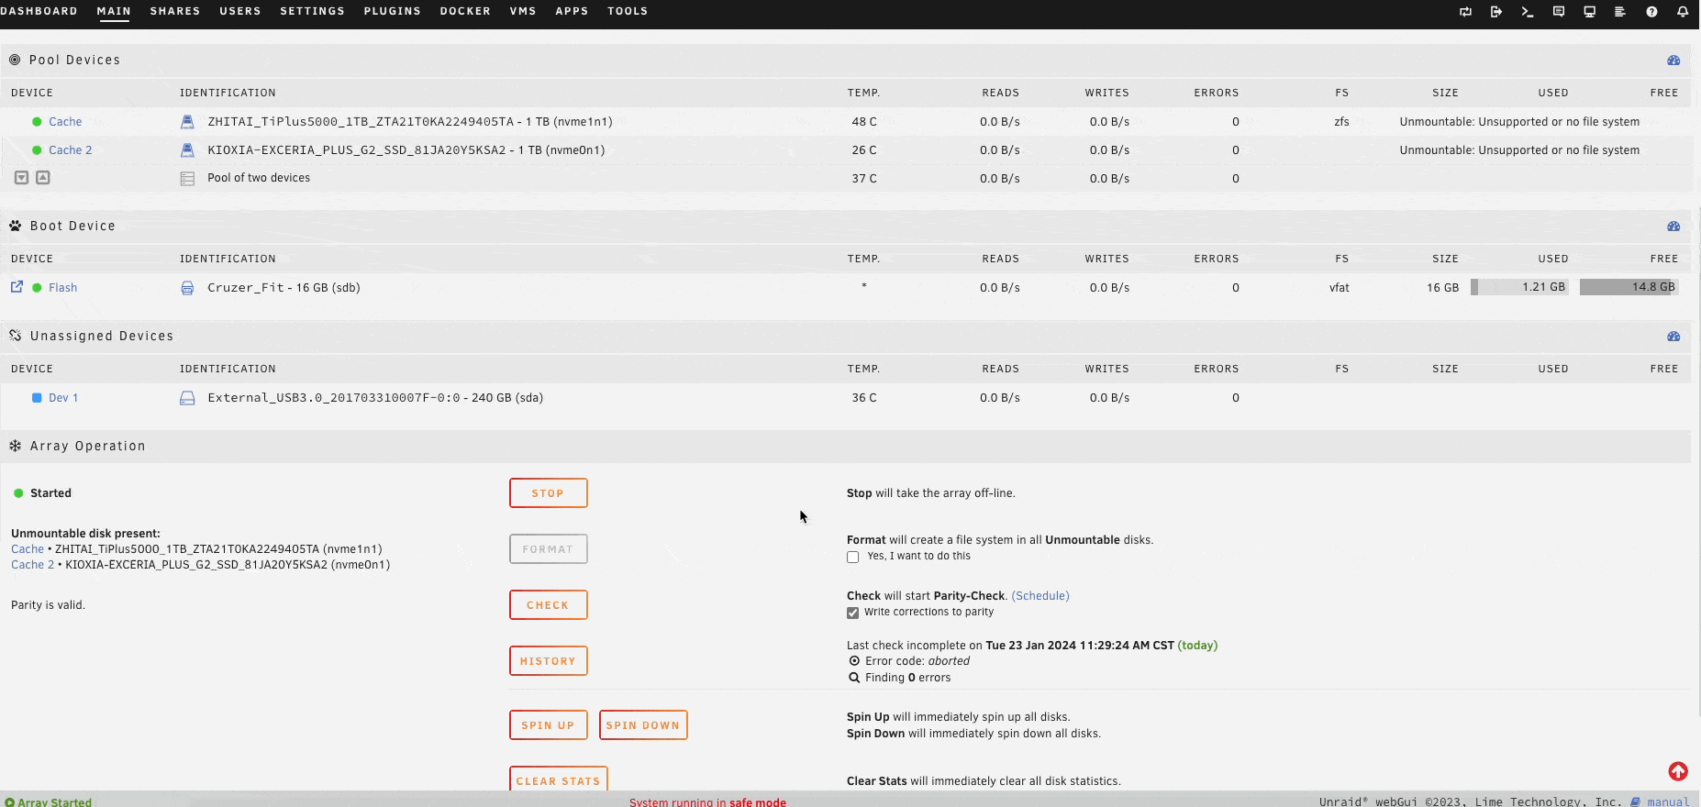Click Unassigned Devices dashboard gauge icon
1701x807 pixels.
(1673, 337)
